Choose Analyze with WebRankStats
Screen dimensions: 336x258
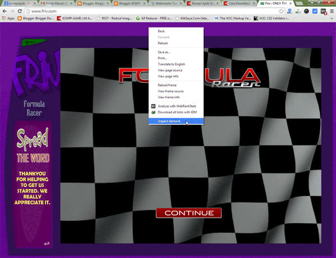[176, 106]
